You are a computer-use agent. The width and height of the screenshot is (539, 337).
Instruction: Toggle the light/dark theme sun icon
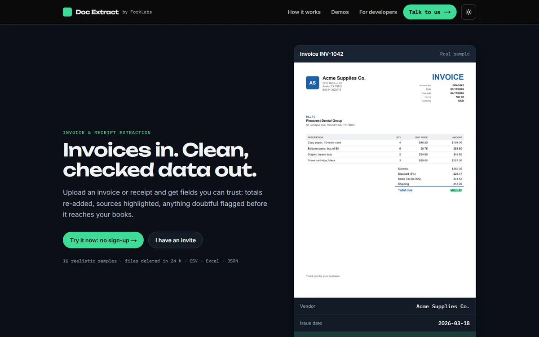point(468,12)
